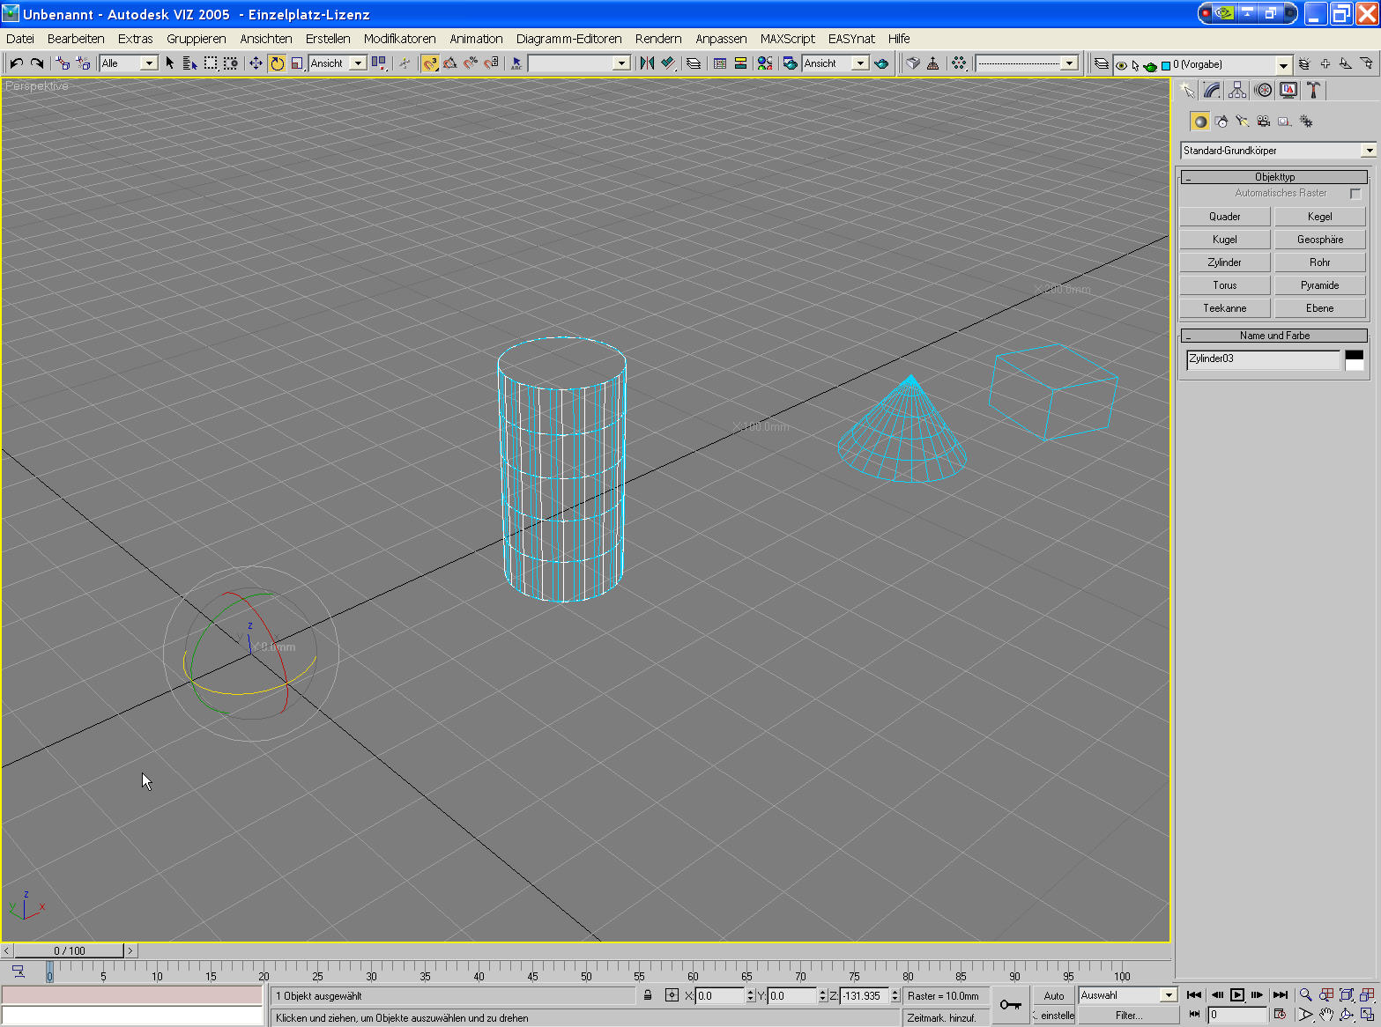Open the Hierarchy panel tab
Viewport: 1381px width, 1027px height.
click(1237, 90)
